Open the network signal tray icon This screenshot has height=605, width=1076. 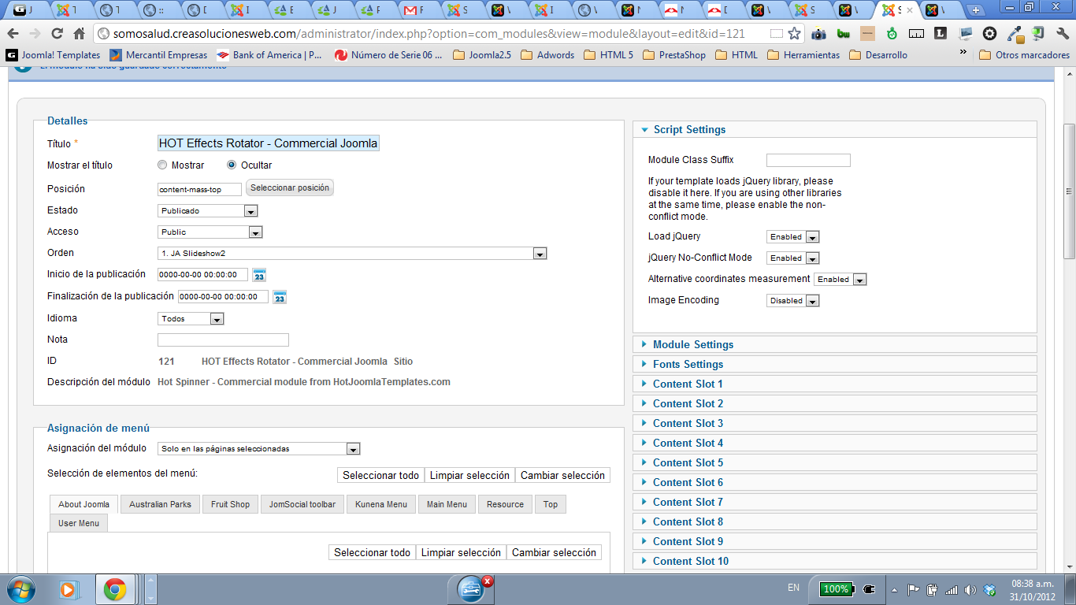tap(951, 589)
